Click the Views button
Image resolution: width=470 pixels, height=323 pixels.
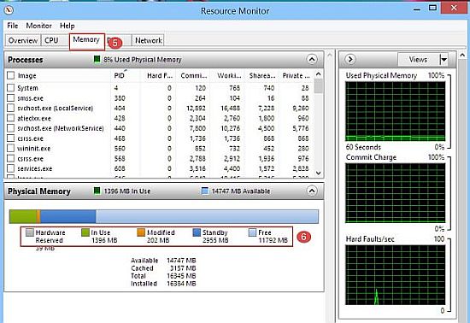coord(419,60)
